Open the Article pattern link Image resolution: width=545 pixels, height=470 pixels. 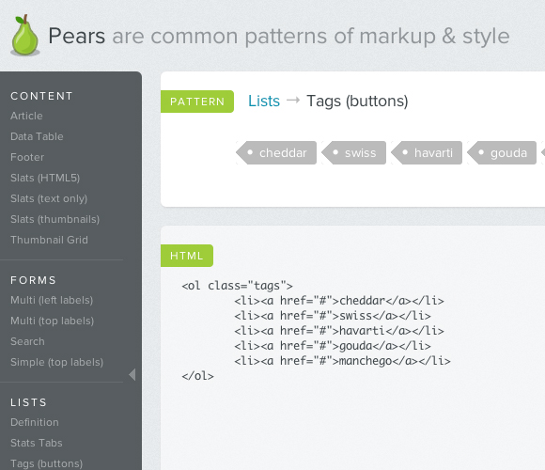(26, 116)
